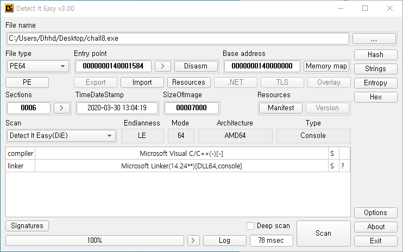The height and width of the screenshot is (252, 403).
Task: Click the arrow button next to Sections count
Action: (x=62, y=108)
